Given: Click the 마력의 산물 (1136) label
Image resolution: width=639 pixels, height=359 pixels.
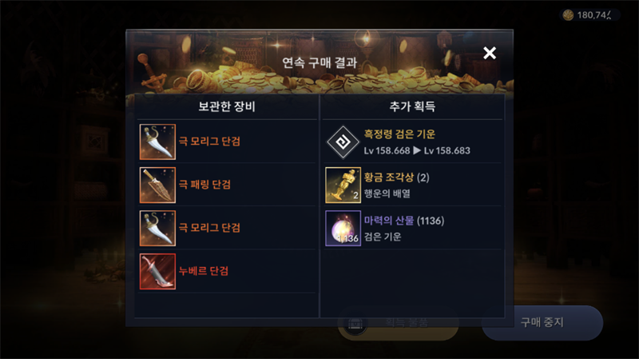Looking at the screenshot, I should pyautogui.click(x=404, y=221).
